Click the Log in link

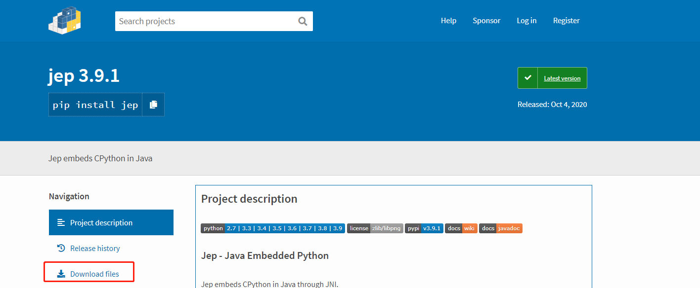[526, 21]
